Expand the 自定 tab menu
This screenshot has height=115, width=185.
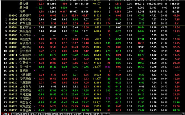[x=94, y=114]
